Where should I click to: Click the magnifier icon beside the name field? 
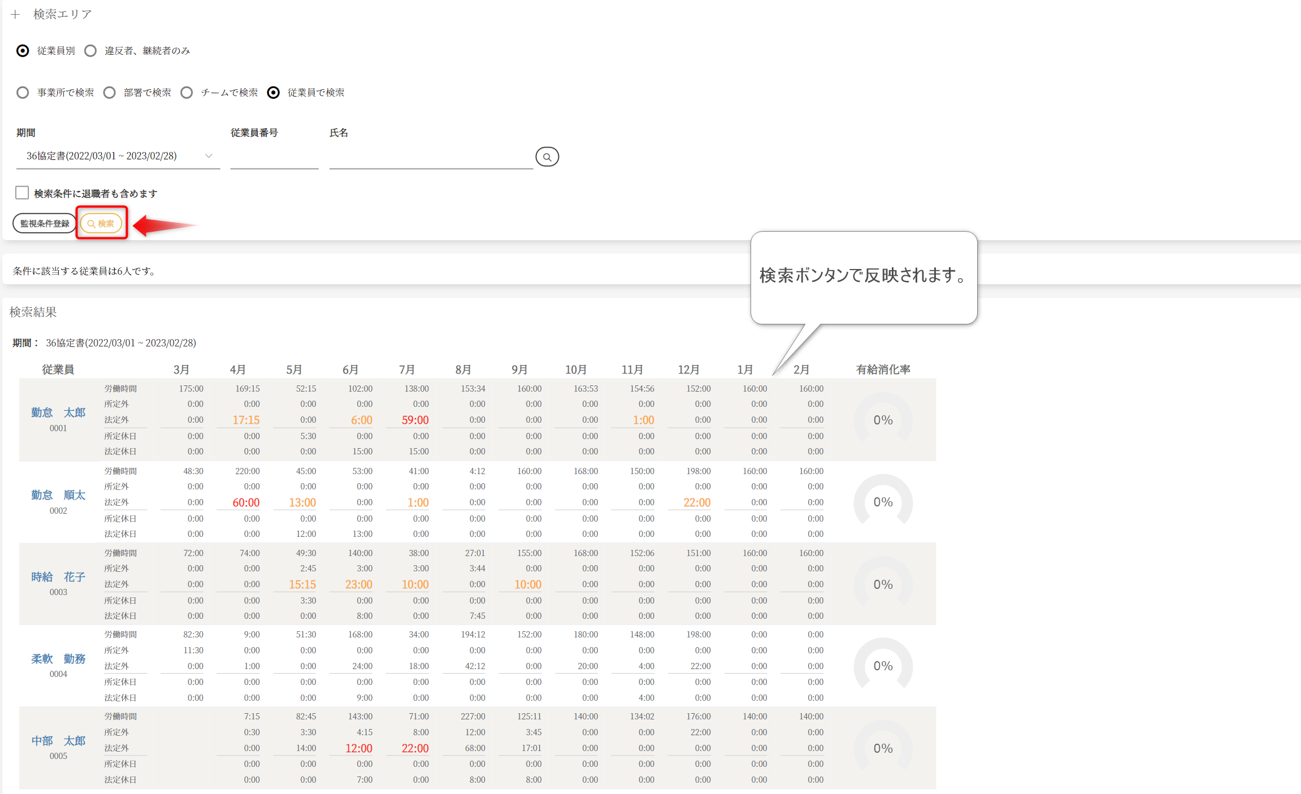pyautogui.click(x=547, y=157)
